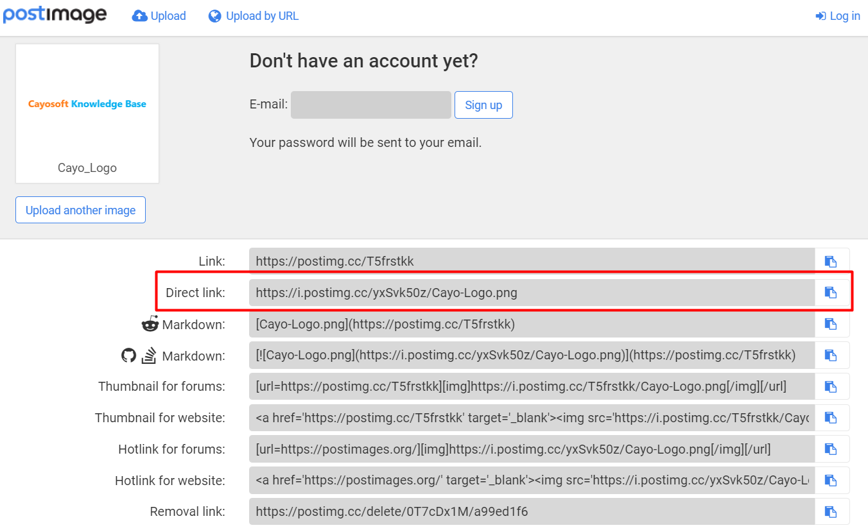Select Thumbnail for forums code field
The height and width of the screenshot is (530, 868).
pos(532,386)
